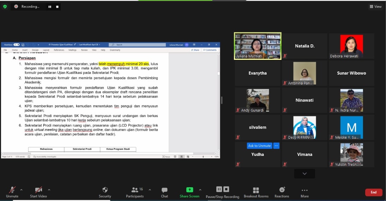386x201 pixels.
Task: Open Comments pane in Word
Action: pos(210,50)
